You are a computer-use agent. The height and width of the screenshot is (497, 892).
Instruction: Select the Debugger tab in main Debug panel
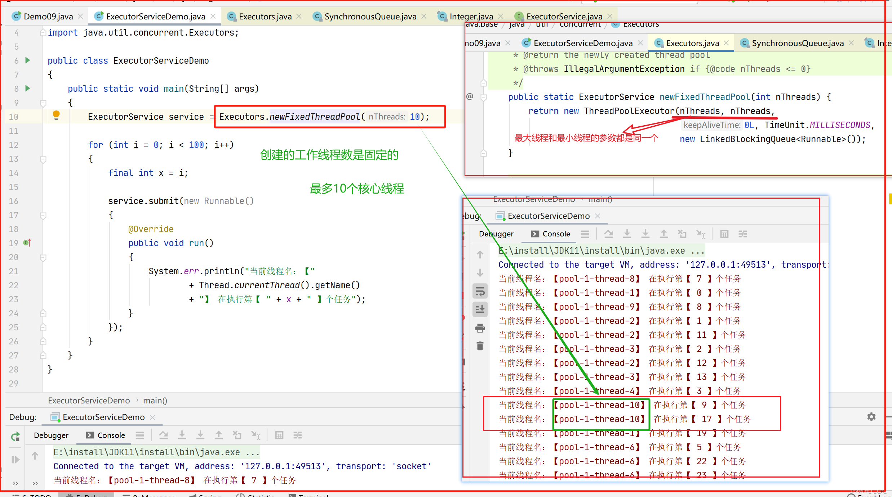(x=51, y=435)
